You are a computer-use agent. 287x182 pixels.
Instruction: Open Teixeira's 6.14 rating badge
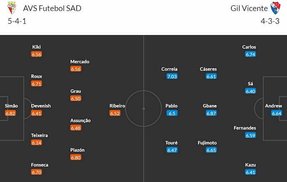(37, 143)
